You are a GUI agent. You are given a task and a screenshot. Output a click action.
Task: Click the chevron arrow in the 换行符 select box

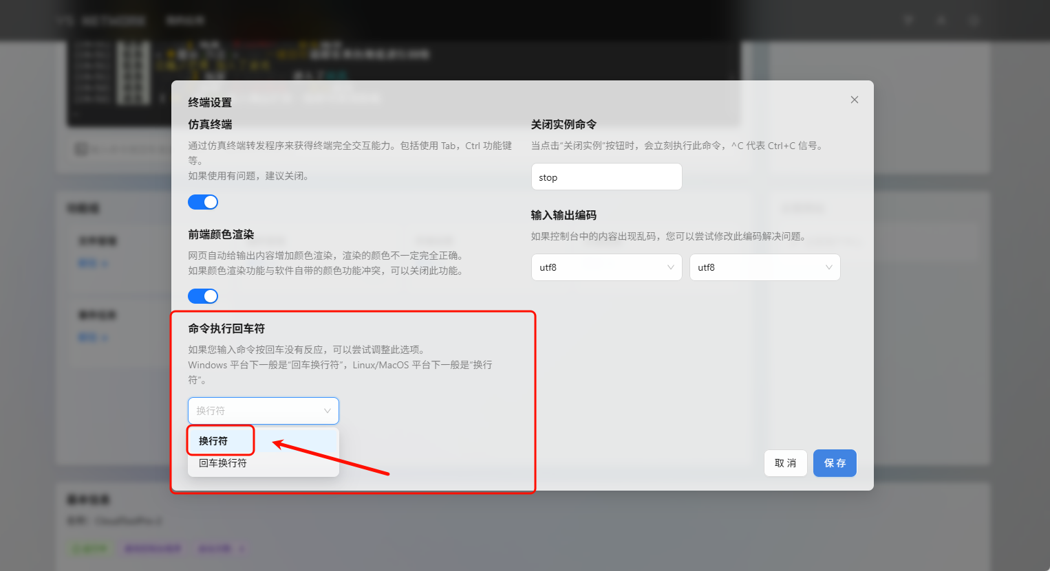coord(328,411)
